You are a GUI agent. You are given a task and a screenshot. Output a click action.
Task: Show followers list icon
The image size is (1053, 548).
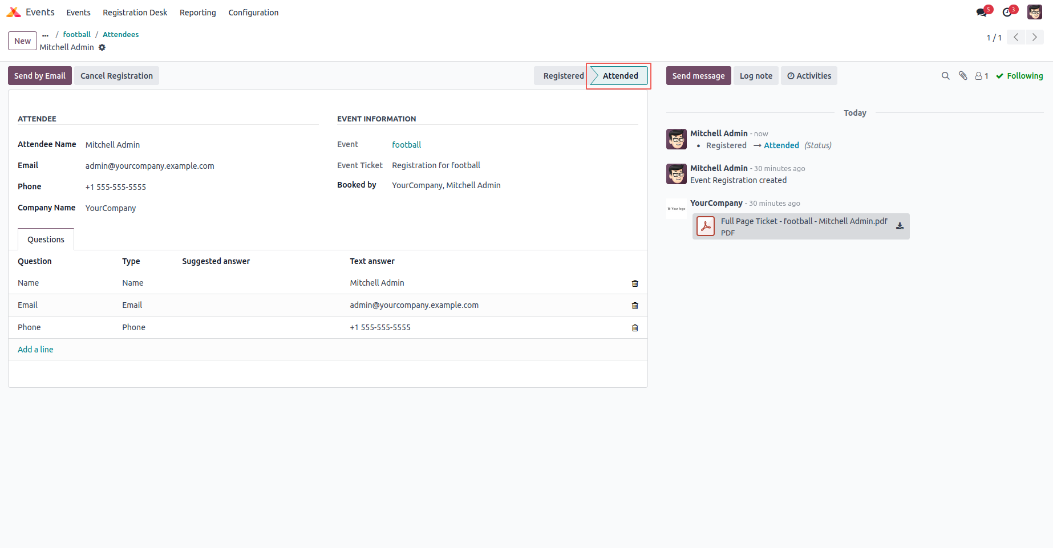[981, 76]
